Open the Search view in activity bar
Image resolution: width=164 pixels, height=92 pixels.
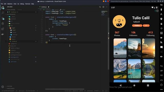(3, 13)
